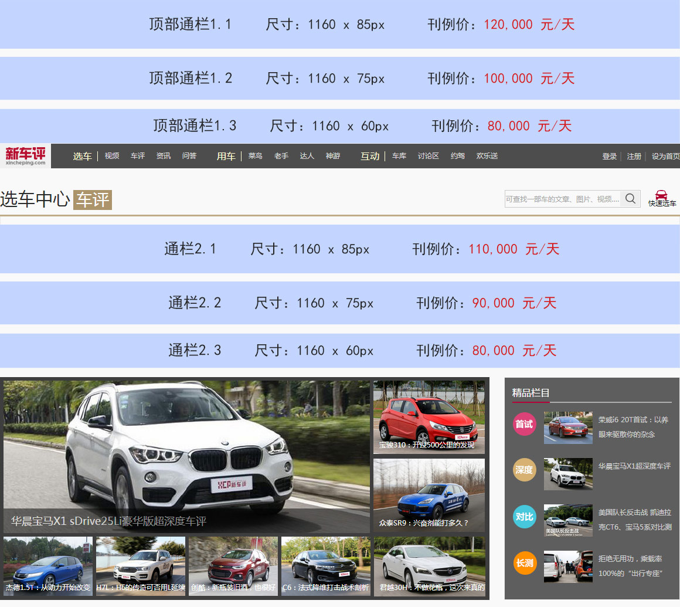
Task: Open 车库 in the nav bar
Action: click(399, 156)
